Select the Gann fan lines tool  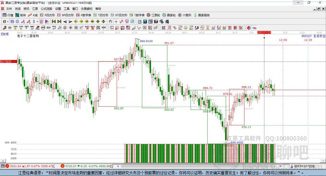[117, 28]
